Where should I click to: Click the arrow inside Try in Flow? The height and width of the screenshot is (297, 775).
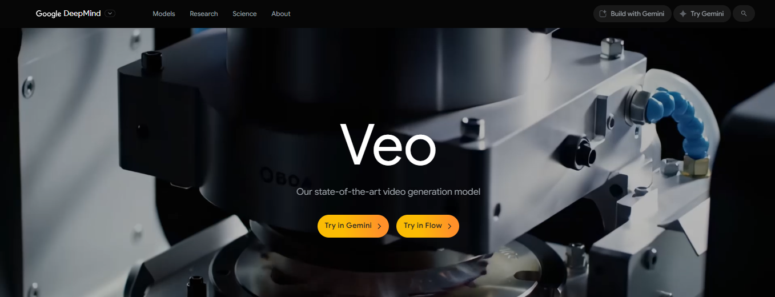tap(449, 226)
